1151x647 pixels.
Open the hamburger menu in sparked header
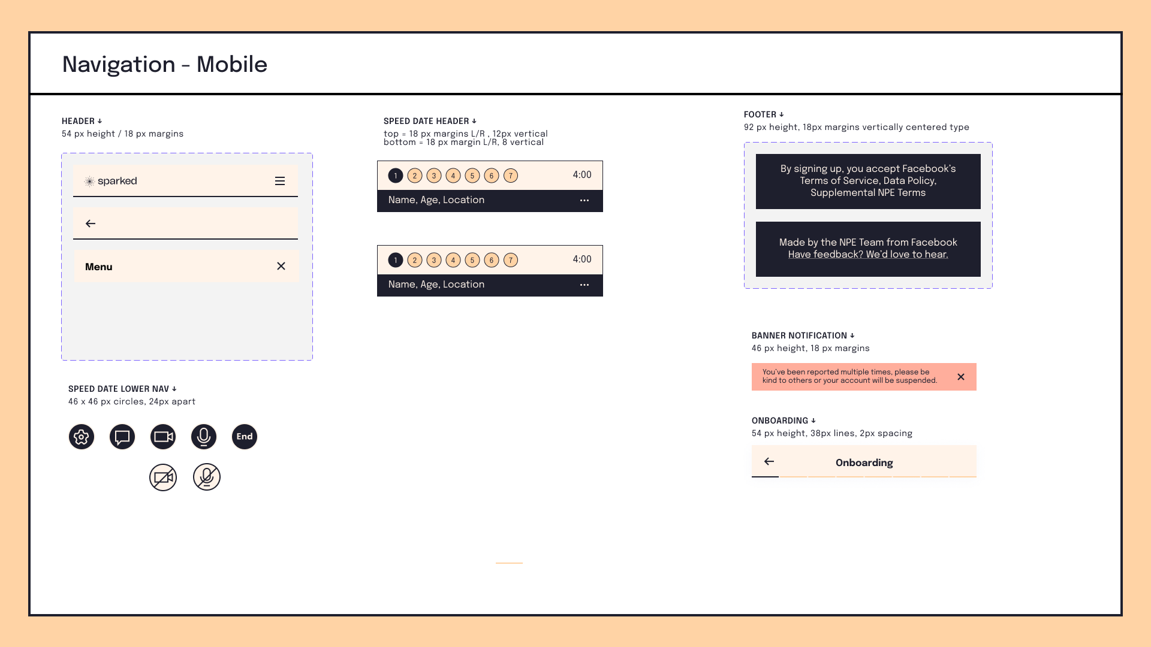coord(280,181)
